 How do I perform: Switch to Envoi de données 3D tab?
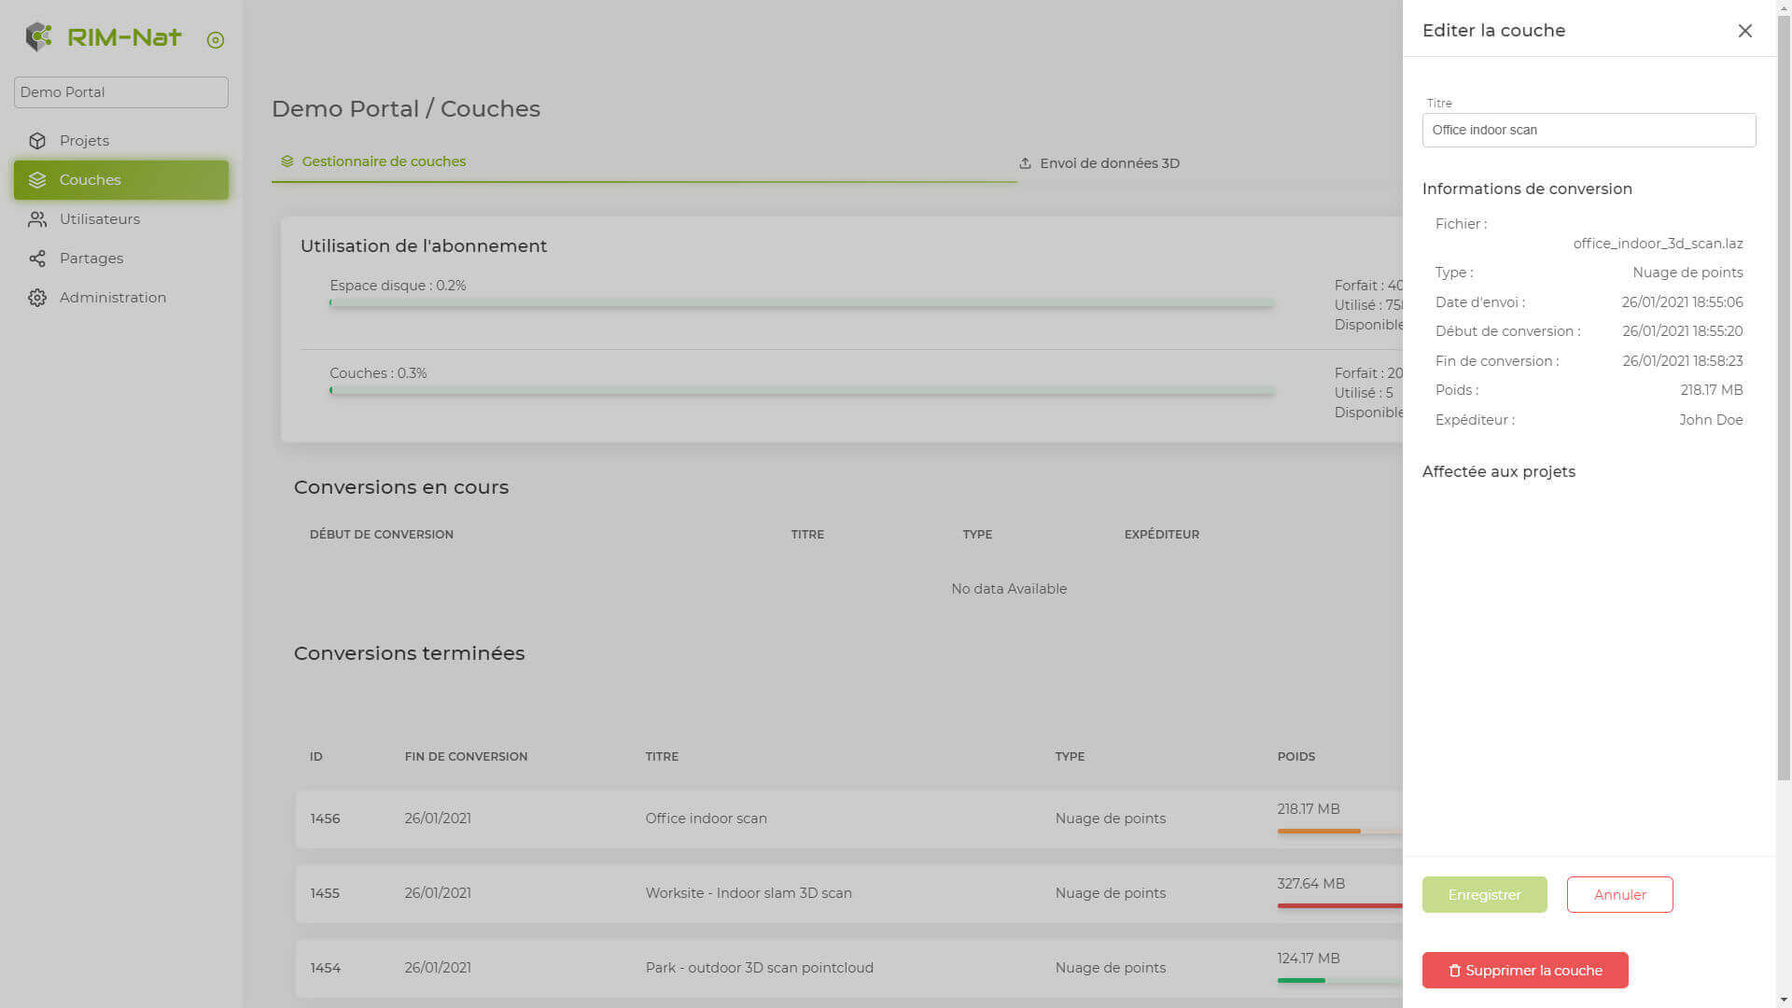tap(1109, 163)
